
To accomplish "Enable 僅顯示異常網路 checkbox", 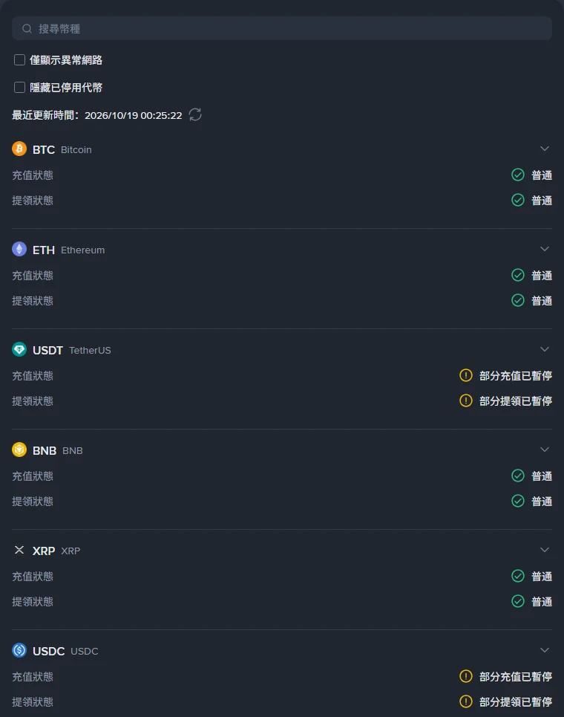I will (19, 60).
